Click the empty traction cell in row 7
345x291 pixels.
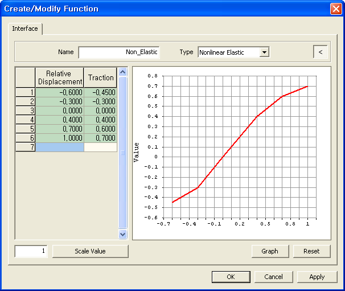click(x=100, y=147)
